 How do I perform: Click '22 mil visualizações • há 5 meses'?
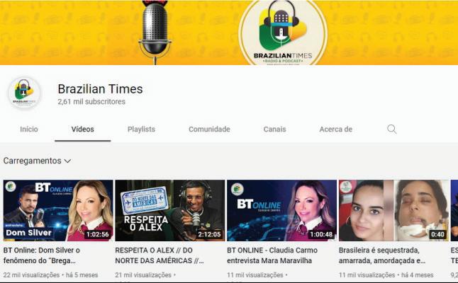click(x=51, y=275)
